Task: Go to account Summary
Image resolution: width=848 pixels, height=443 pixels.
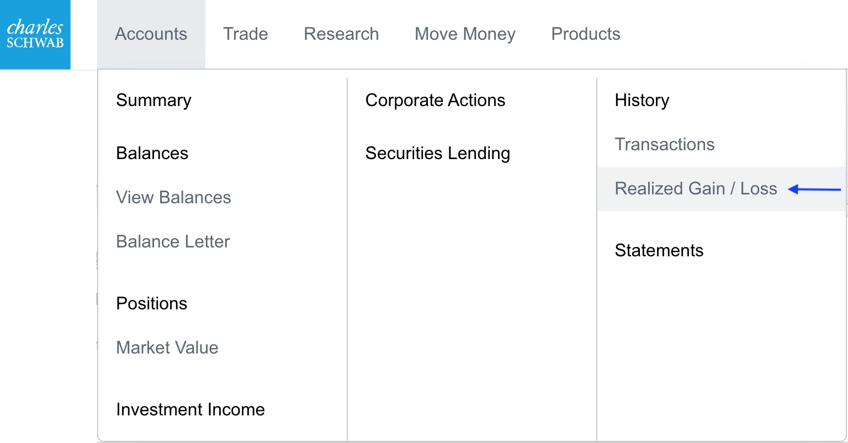Action: [x=153, y=101]
